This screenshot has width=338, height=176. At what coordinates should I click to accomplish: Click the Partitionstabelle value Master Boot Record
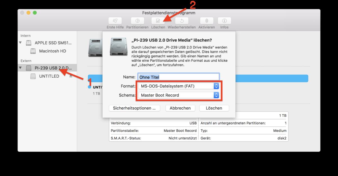[180, 131]
